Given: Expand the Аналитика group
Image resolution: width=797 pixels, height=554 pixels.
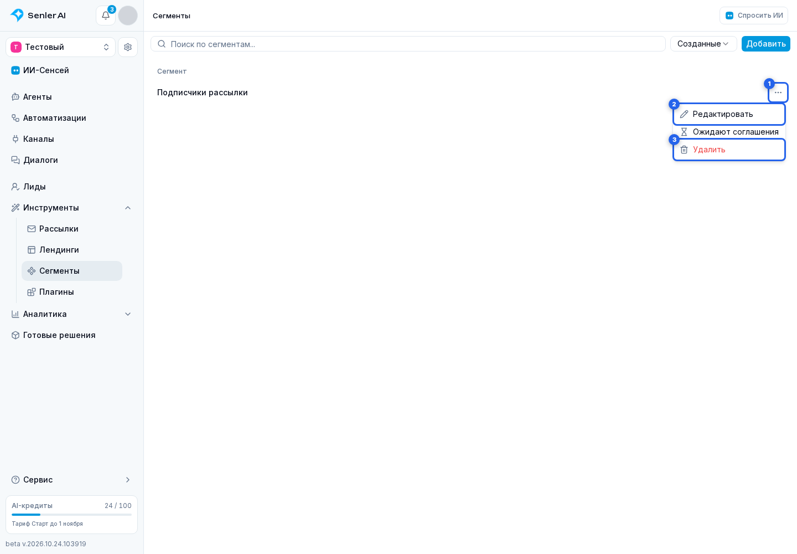Looking at the screenshot, I should [x=71, y=314].
